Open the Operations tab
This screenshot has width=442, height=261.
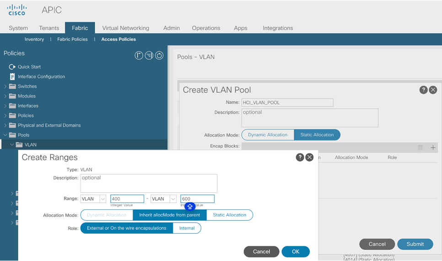tap(206, 28)
